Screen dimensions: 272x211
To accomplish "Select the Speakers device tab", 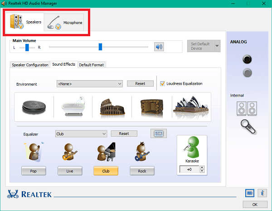I will click(25, 22).
